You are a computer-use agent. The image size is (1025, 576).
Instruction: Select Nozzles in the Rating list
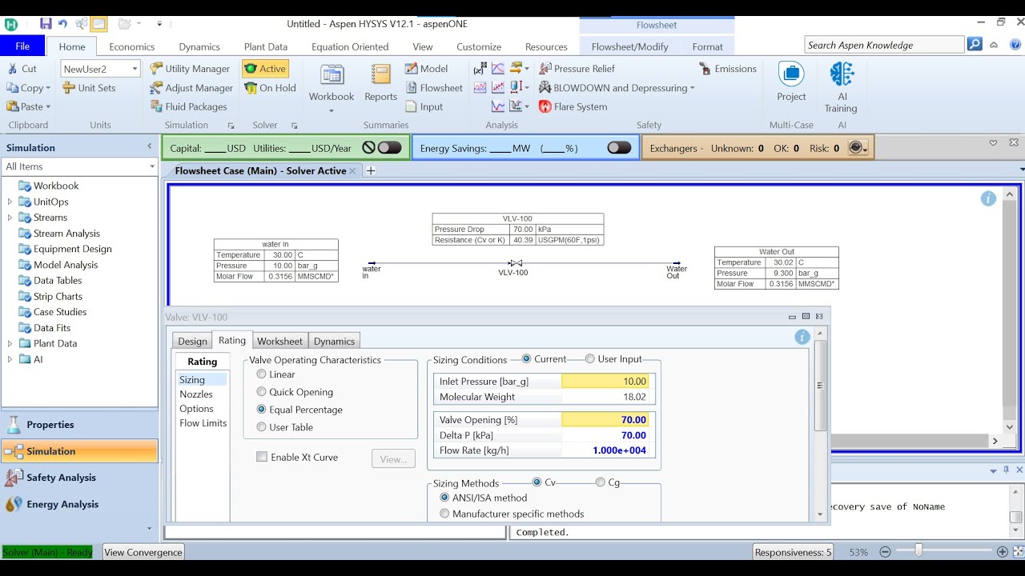(x=196, y=394)
